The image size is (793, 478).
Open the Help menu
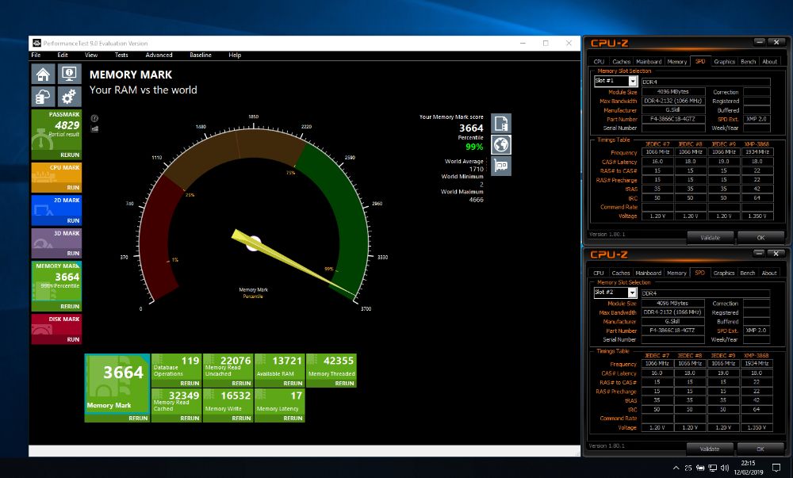coord(235,55)
